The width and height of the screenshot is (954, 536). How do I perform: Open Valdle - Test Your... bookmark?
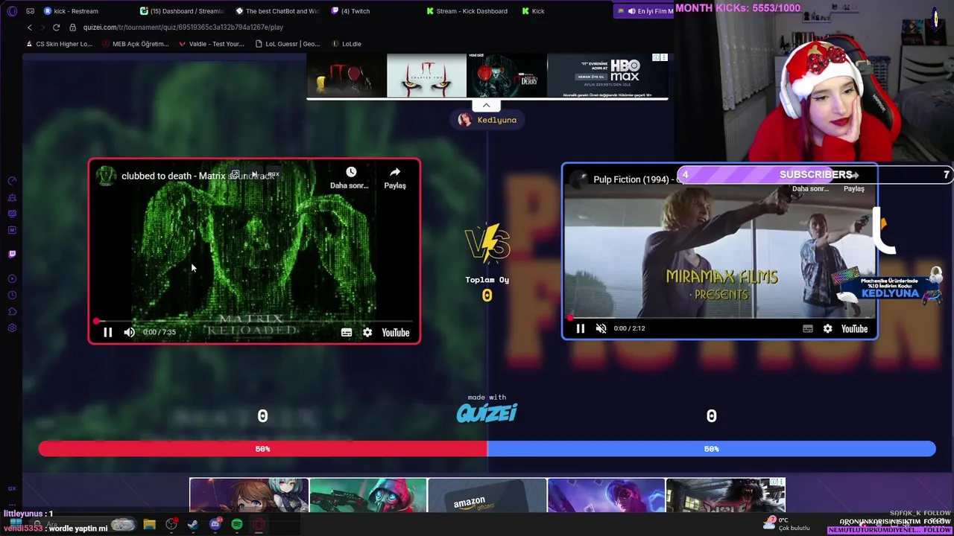point(211,44)
